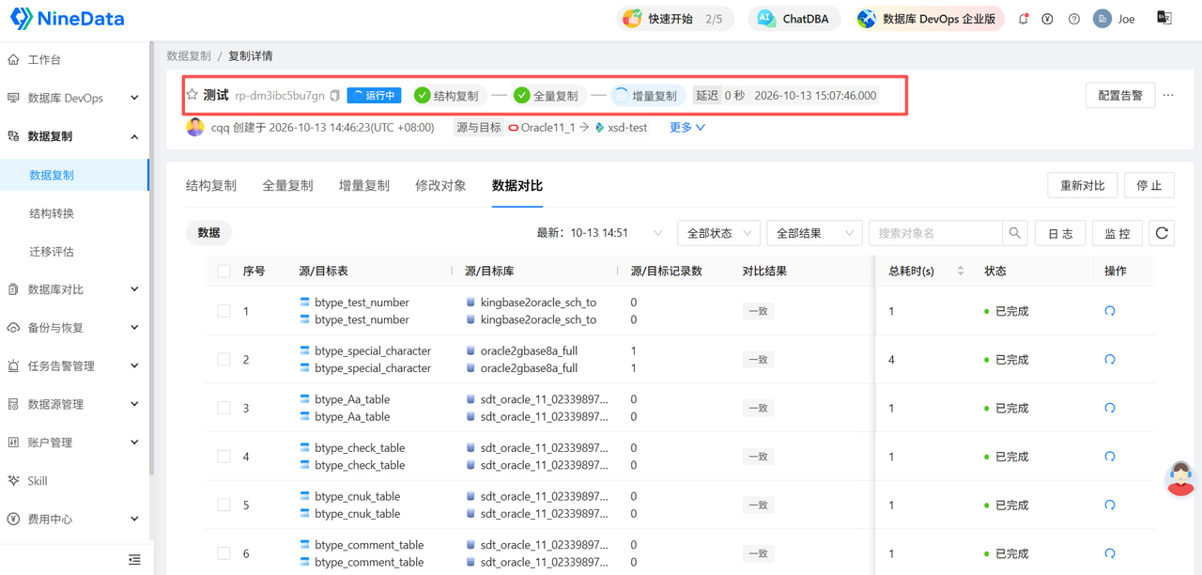
Task: Open the notification bell icon
Action: [x=1023, y=19]
